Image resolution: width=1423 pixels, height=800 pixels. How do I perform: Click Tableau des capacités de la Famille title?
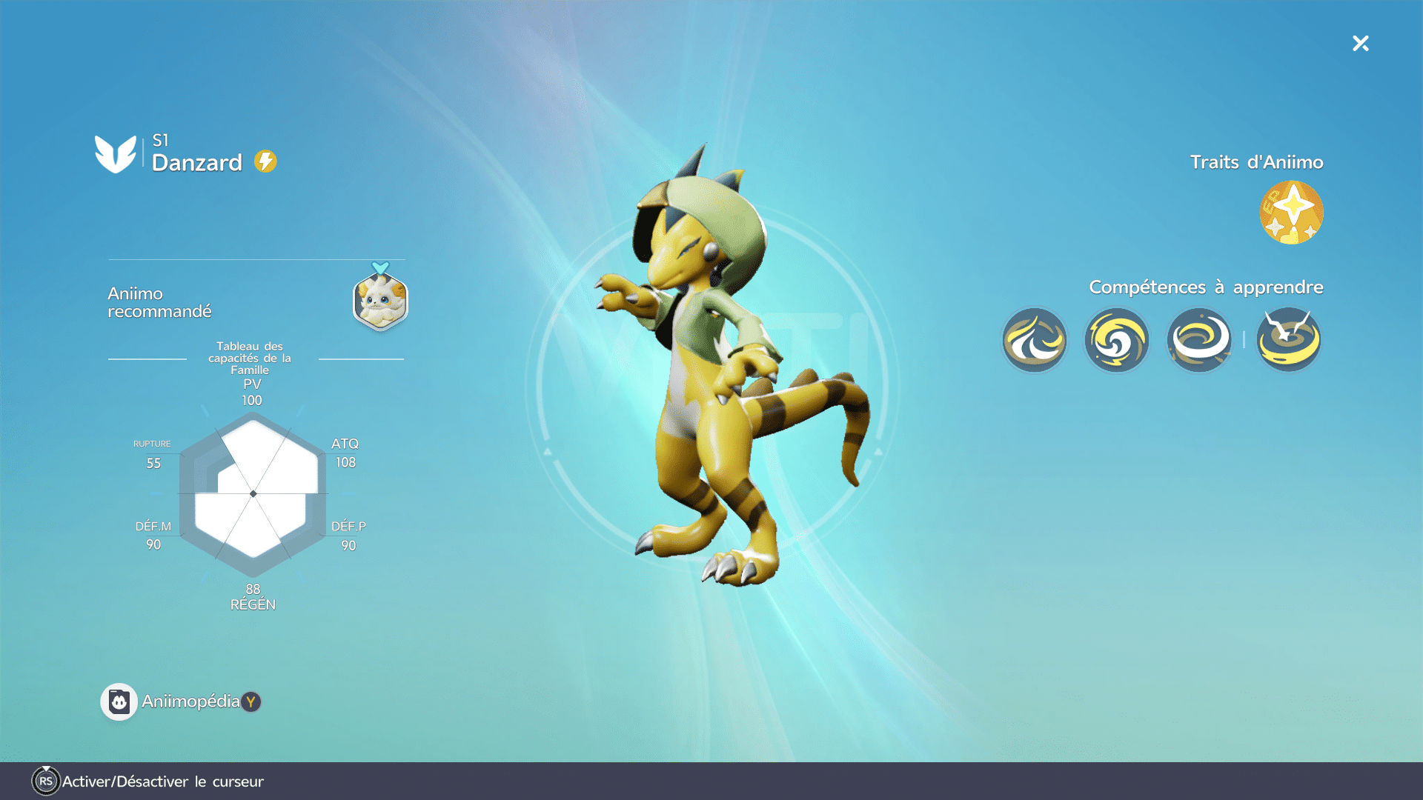[x=250, y=358]
